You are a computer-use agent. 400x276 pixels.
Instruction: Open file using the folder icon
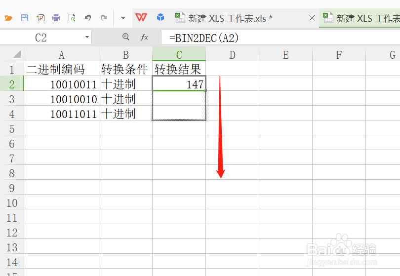click(x=9, y=18)
